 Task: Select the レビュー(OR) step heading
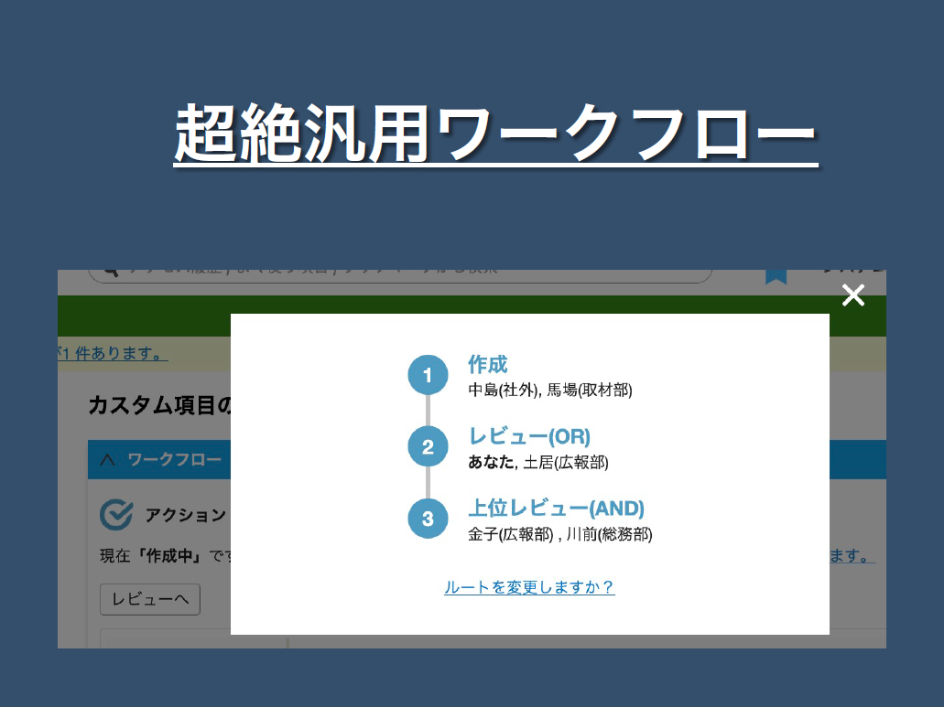click(529, 436)
